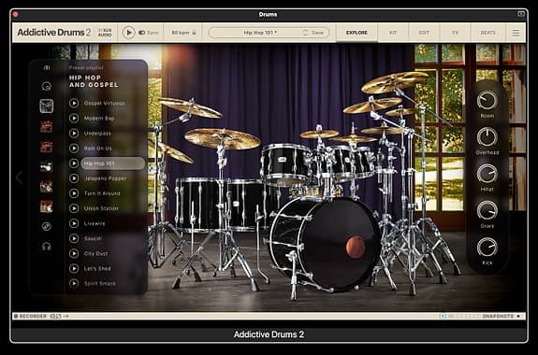Play the Turn It Around preset preview
The height and width of the screenshot is (355, 538).
pyautogui.click(x=74, y=193)
